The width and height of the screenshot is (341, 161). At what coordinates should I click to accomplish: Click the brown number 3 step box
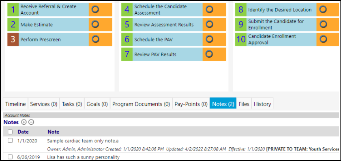[x=13, y=40]
